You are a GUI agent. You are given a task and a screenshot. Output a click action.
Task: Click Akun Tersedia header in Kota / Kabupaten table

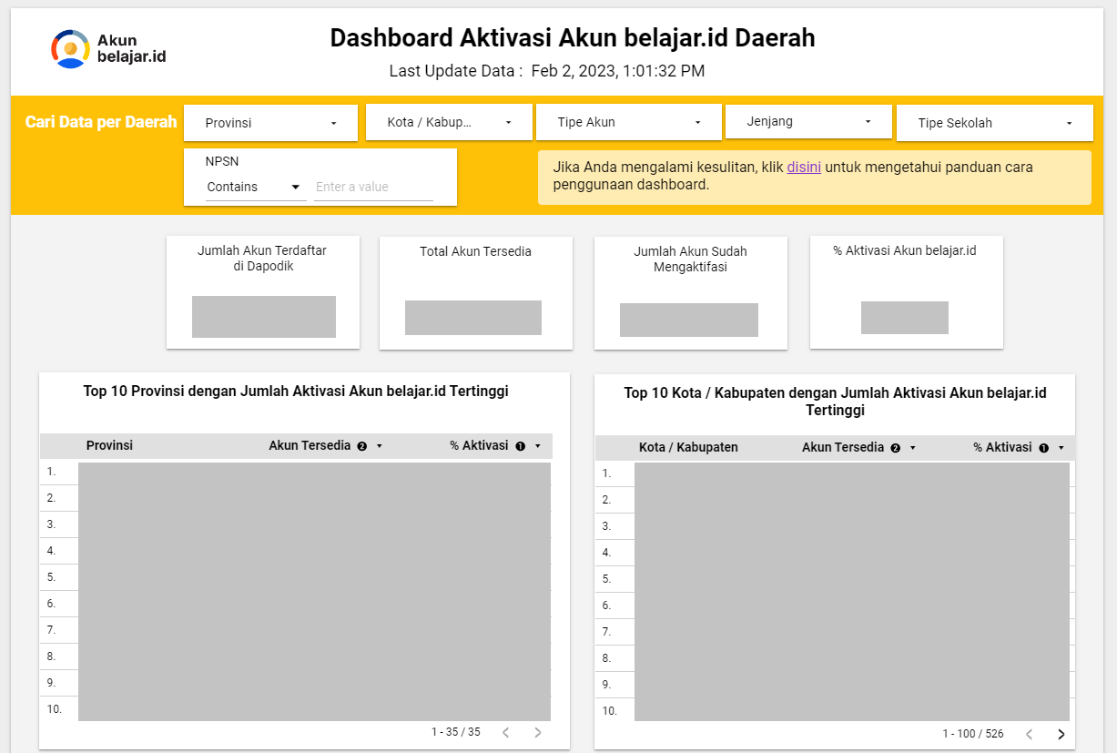click(x=843, y=447)
